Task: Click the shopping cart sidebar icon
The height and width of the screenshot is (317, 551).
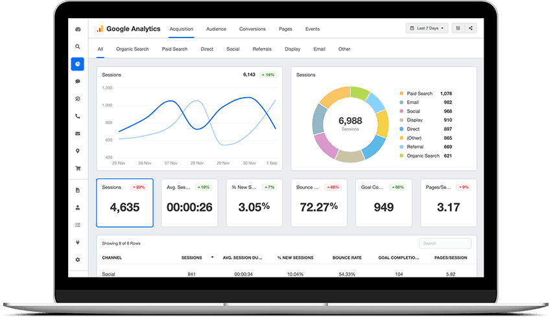Action: [78, 169]
